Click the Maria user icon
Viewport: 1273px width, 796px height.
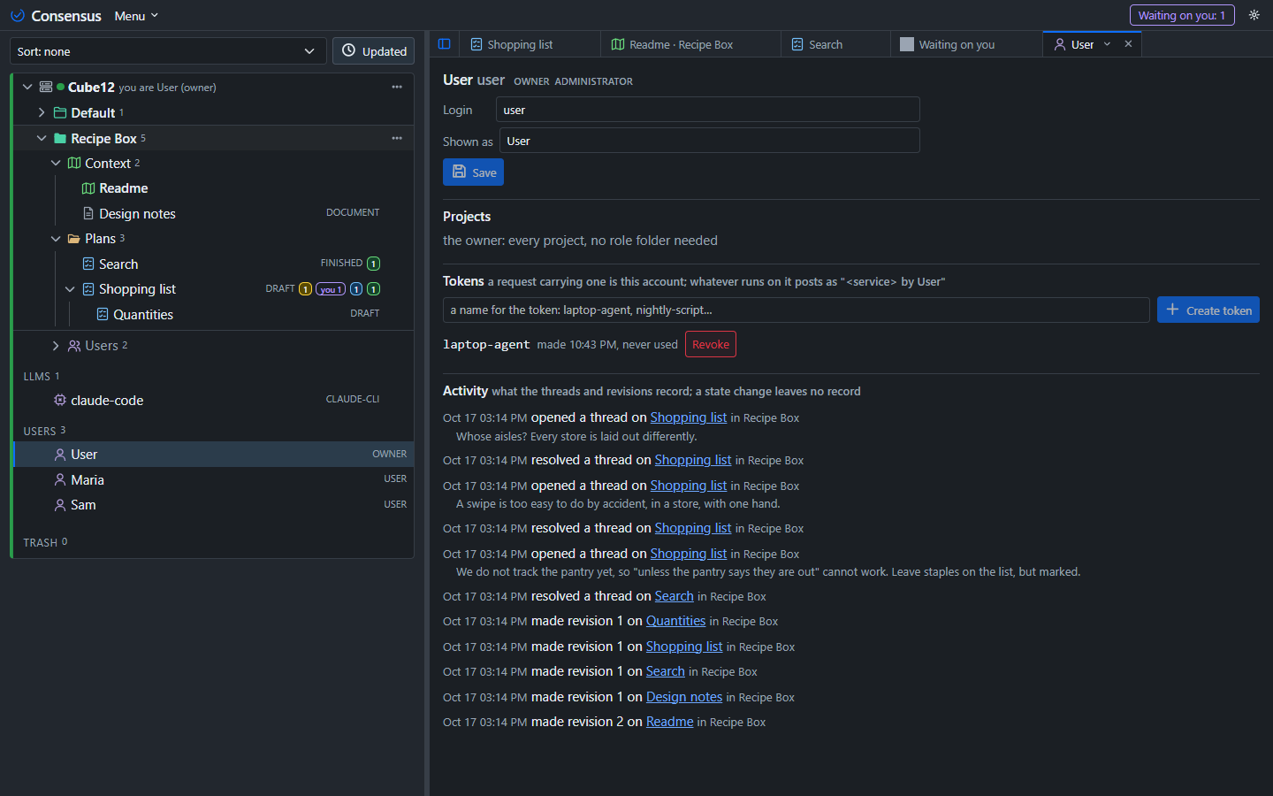[x=60, y=479]
